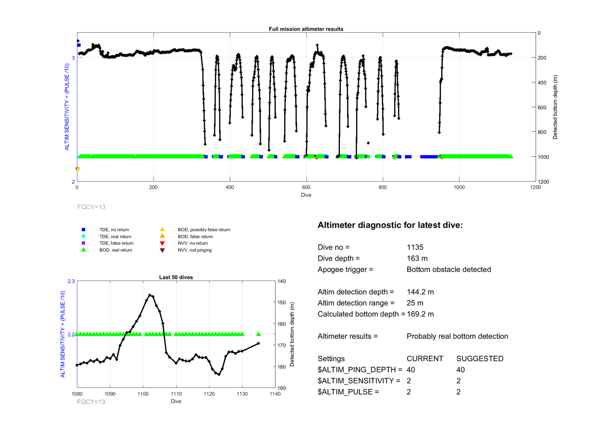This screenshot has width=592, height=436.
Task: Click the '25 m' detection range value
Action: click(415, 303)
